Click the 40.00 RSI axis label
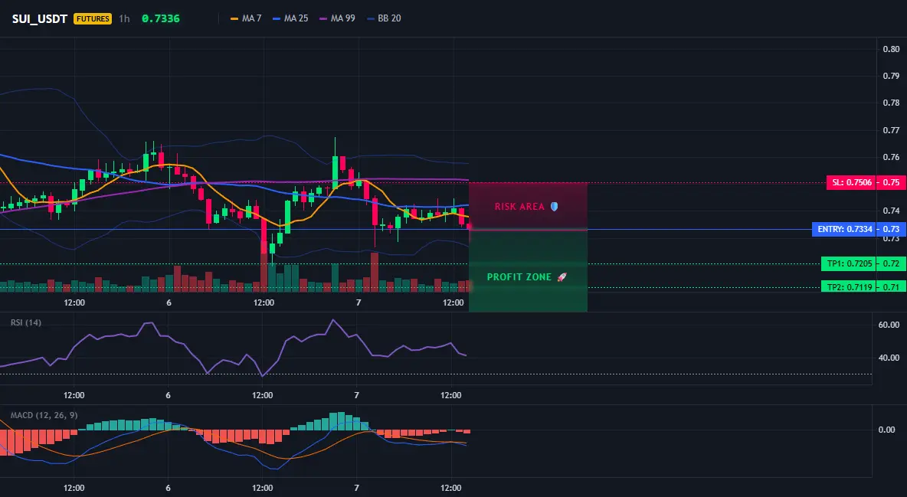907x497 pixels. 889,358
